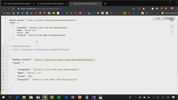Click the StudentId GUID on line 8

click(x=56, y=70)
